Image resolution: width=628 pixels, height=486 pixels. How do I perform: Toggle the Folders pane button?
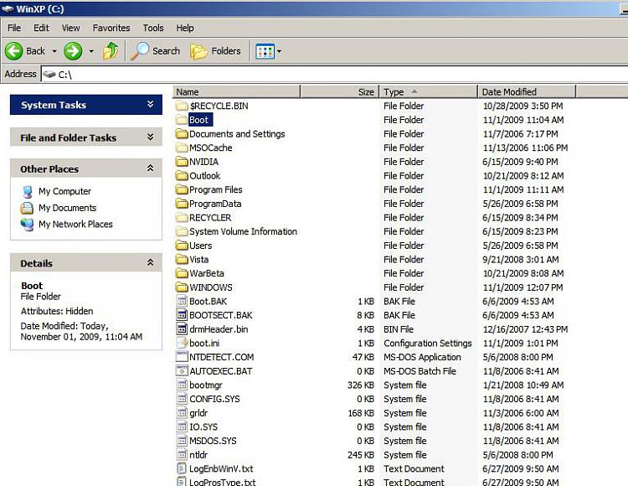216,51
